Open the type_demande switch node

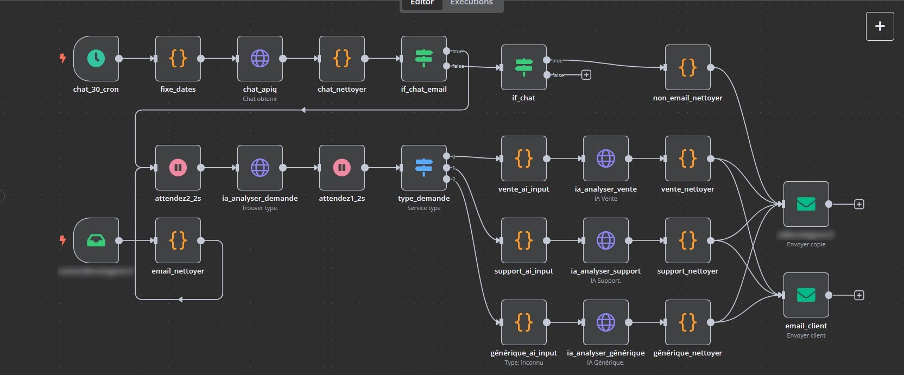click(x=424, y=168)
